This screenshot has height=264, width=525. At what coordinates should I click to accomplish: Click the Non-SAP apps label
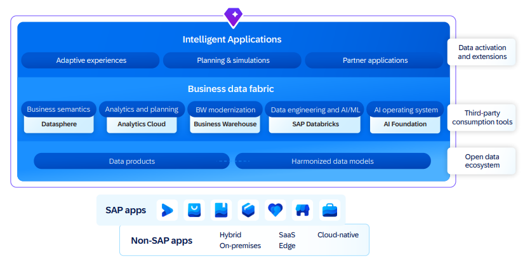[x=162, y=241]
